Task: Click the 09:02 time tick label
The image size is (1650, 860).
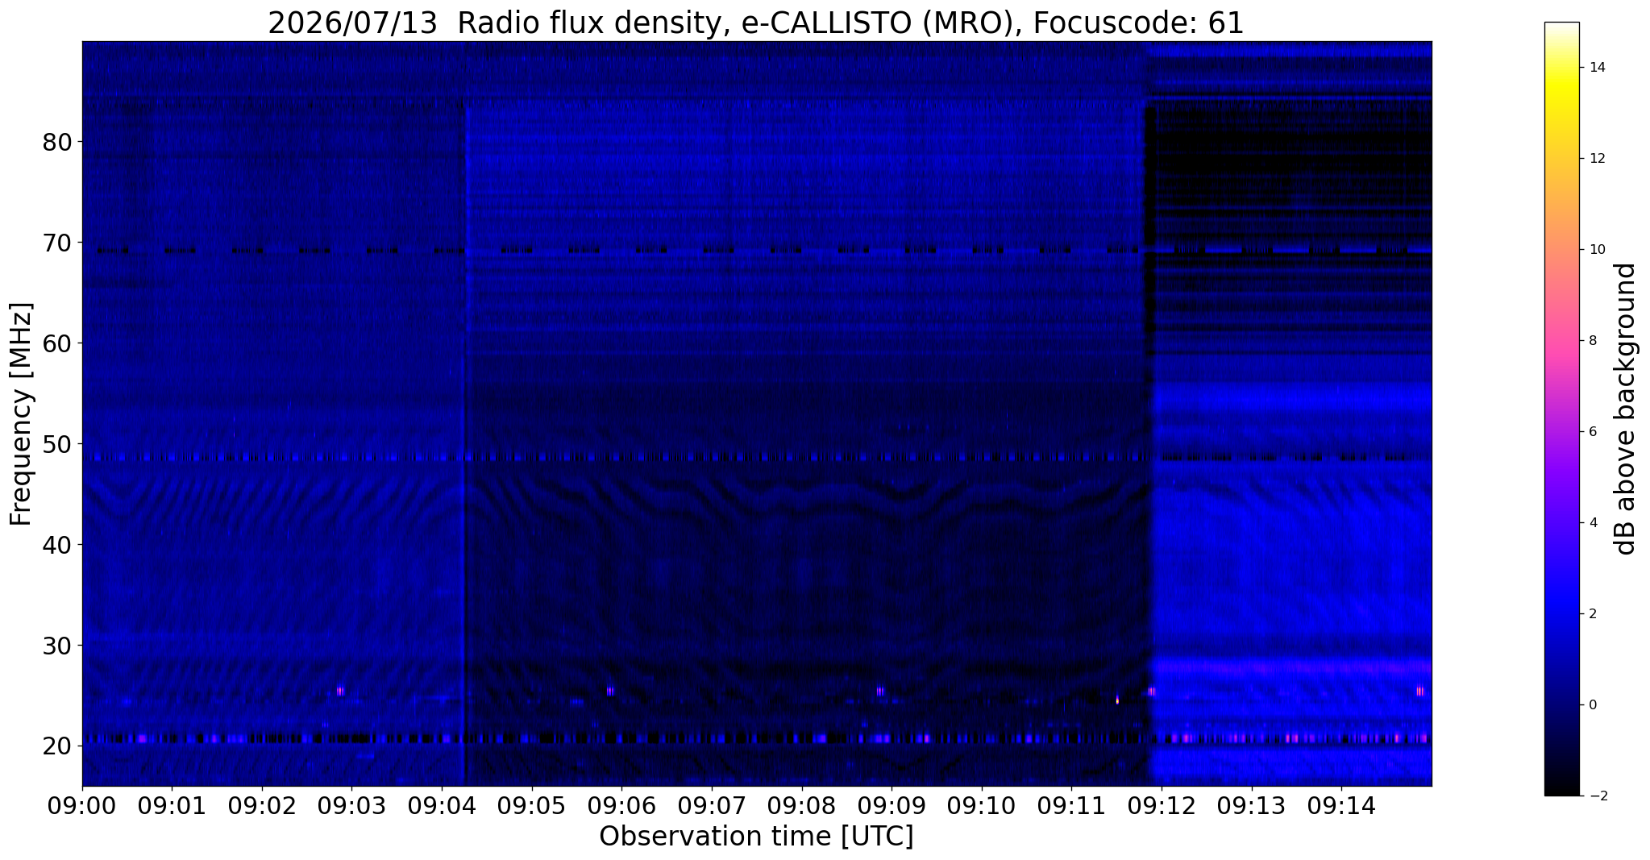Action: coord(262,805)
